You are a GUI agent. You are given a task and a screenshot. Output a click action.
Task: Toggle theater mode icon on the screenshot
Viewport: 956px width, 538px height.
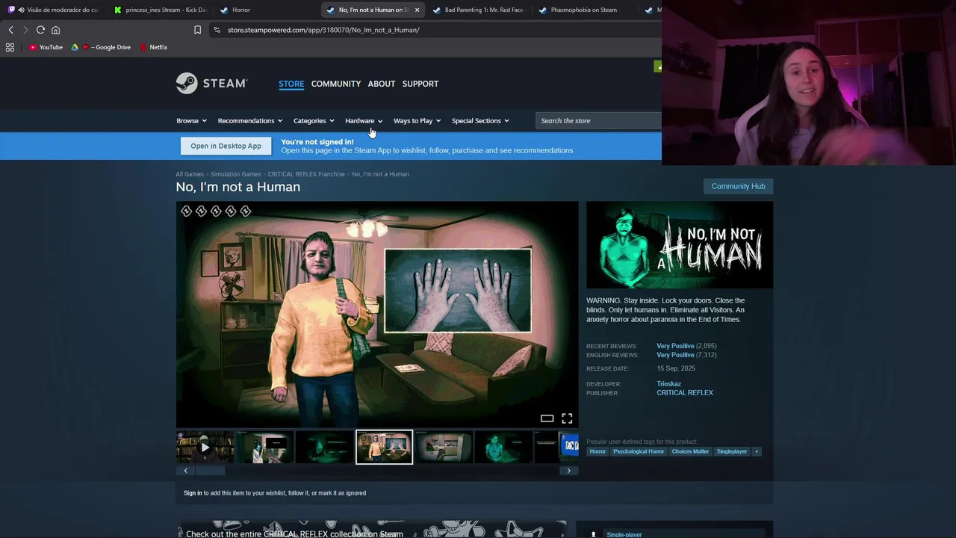click(547, 418)
